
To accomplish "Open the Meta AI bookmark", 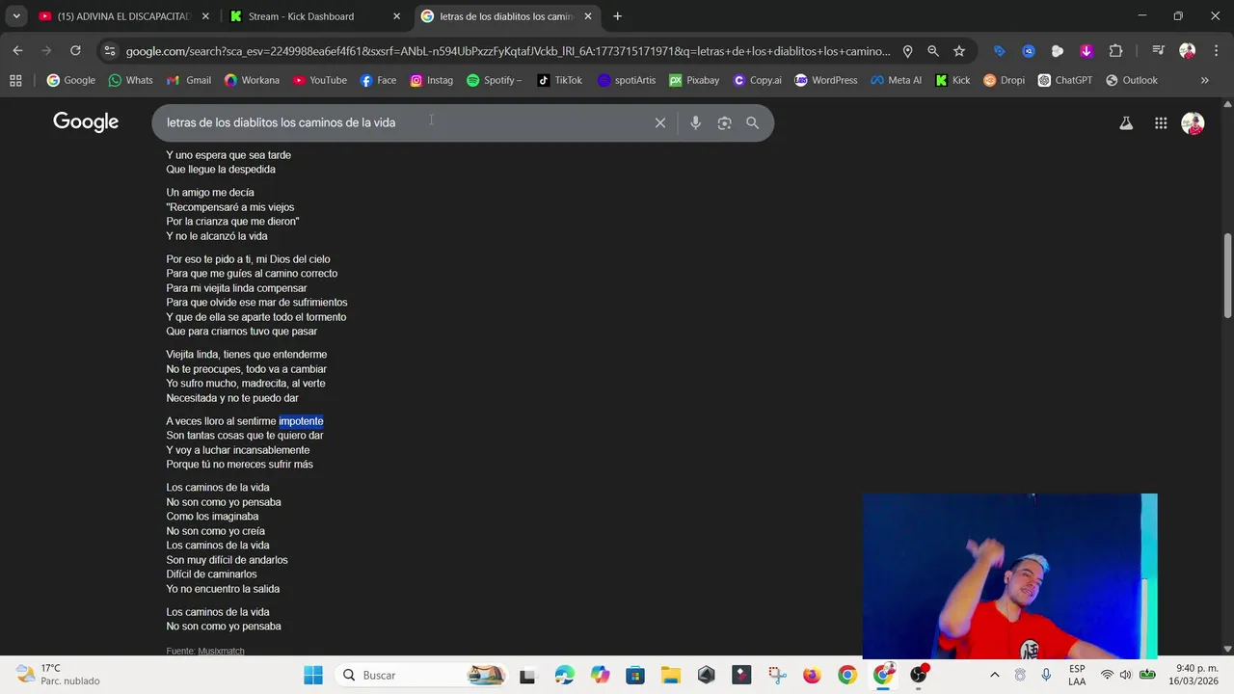I will [x=896, y=80].
